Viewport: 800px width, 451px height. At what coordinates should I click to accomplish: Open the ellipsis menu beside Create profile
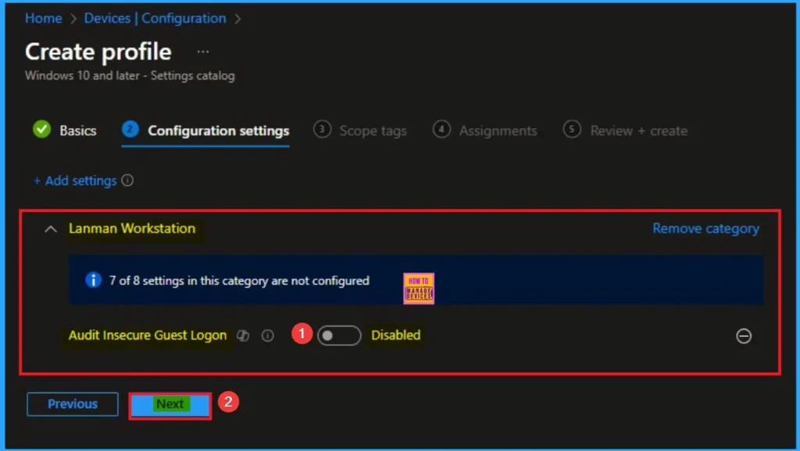pos(203,52)
